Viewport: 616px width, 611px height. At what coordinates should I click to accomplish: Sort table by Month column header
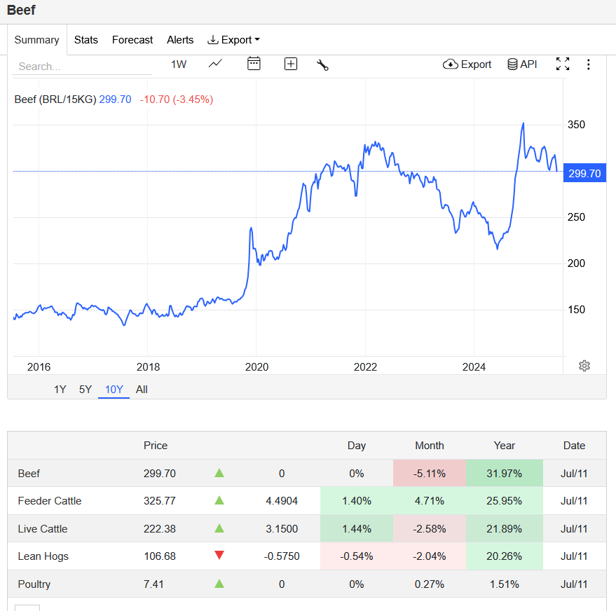430,446
